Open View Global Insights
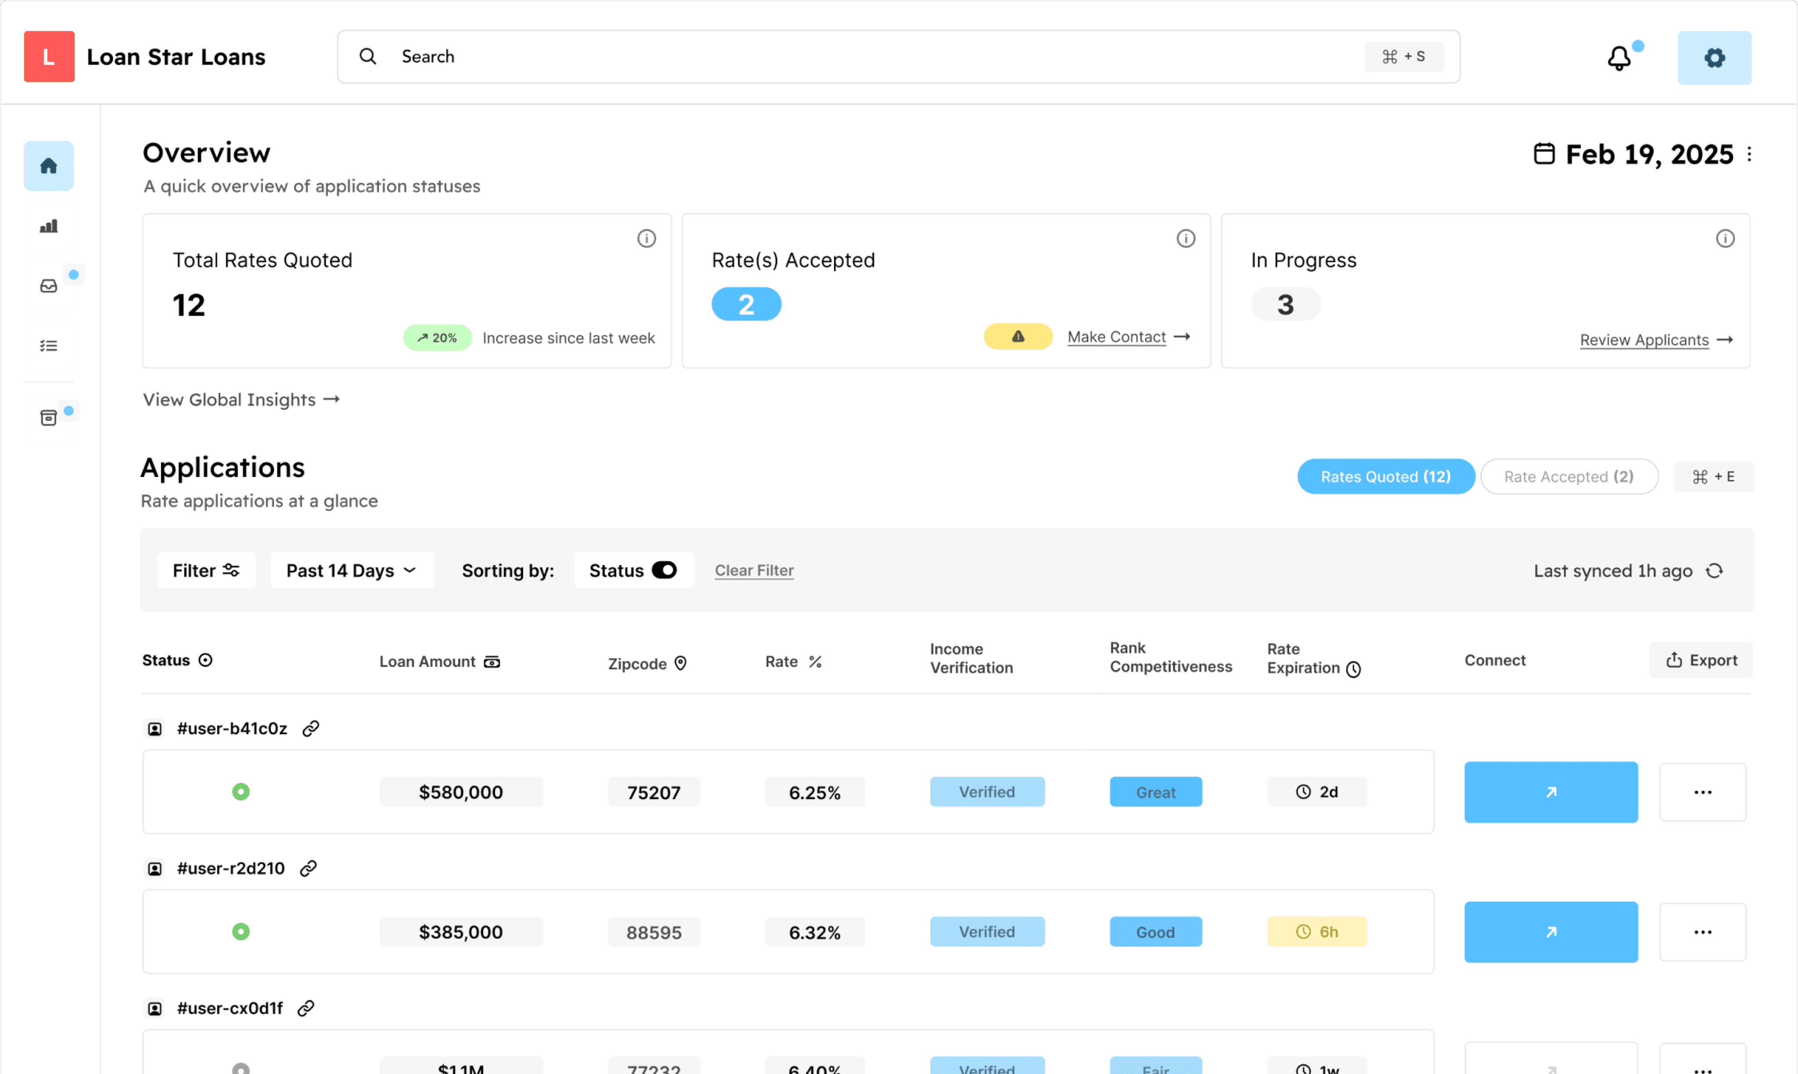Image resolution: width=1798 pixels, height=1074 pixels. 241,400
